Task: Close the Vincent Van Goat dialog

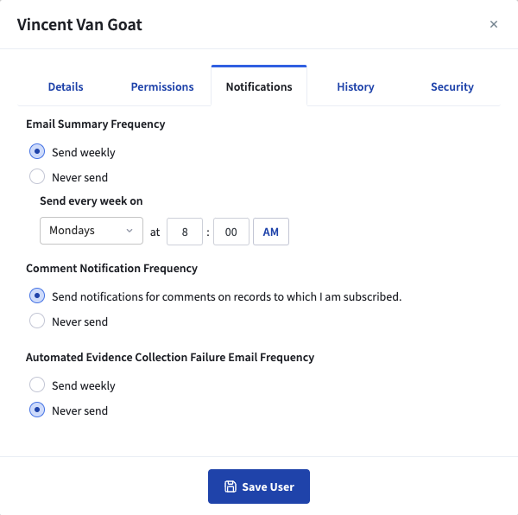Action: 494,24
